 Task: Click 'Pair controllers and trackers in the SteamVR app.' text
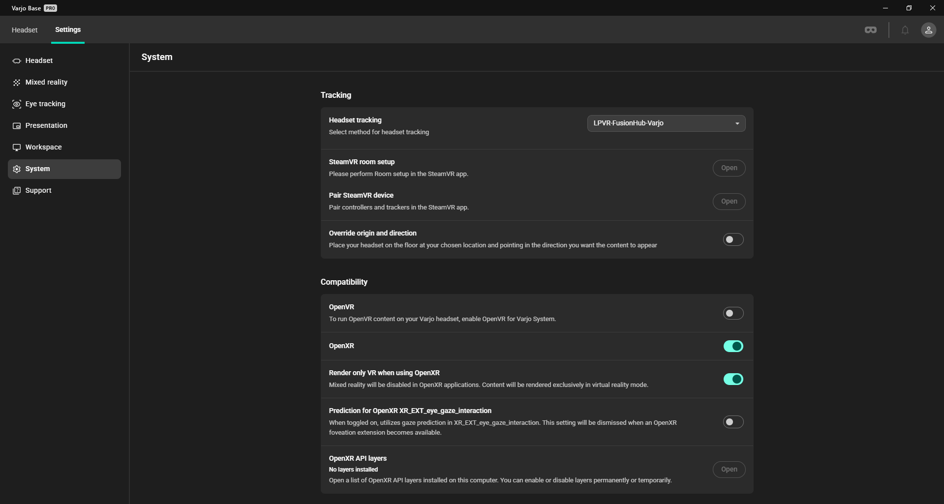[399, 208]
